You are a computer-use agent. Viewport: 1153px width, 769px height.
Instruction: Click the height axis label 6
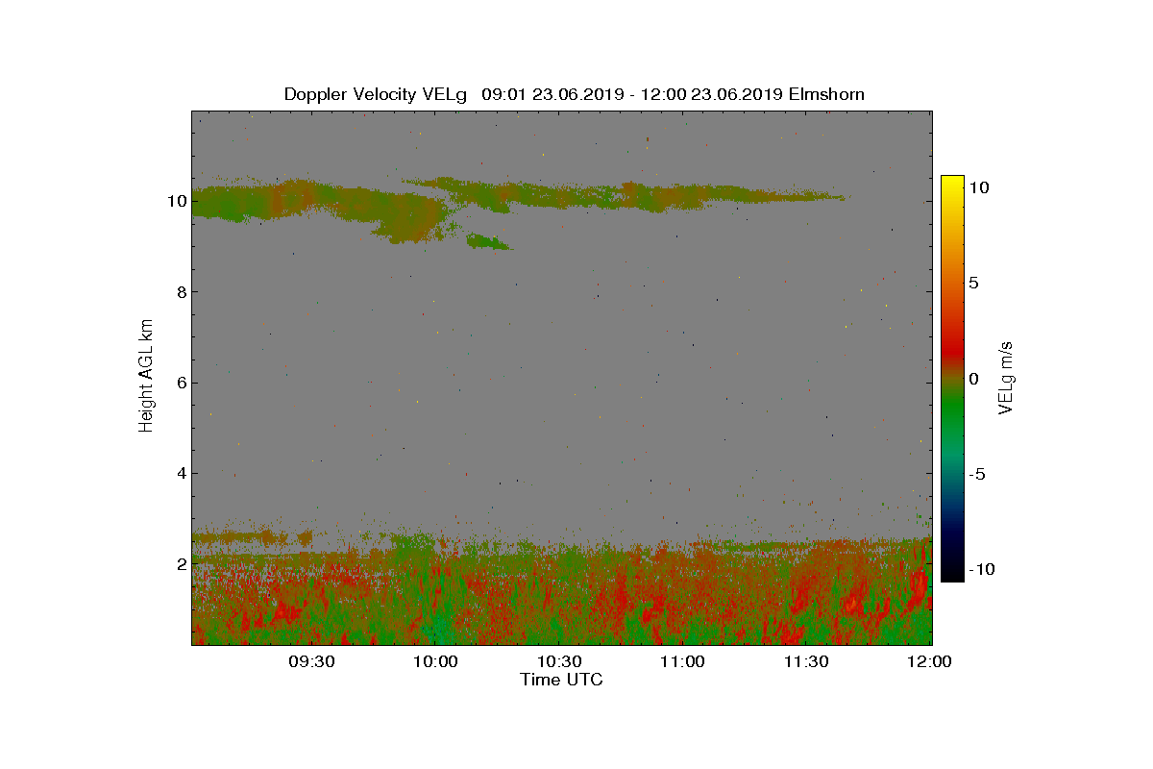(180, 383)
